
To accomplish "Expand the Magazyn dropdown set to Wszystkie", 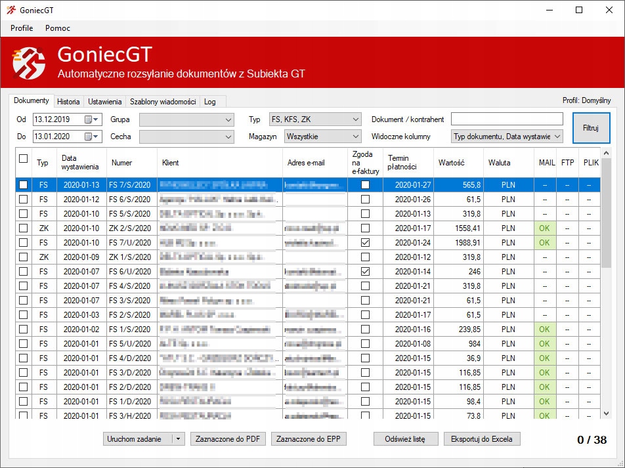I will (355, 137).
